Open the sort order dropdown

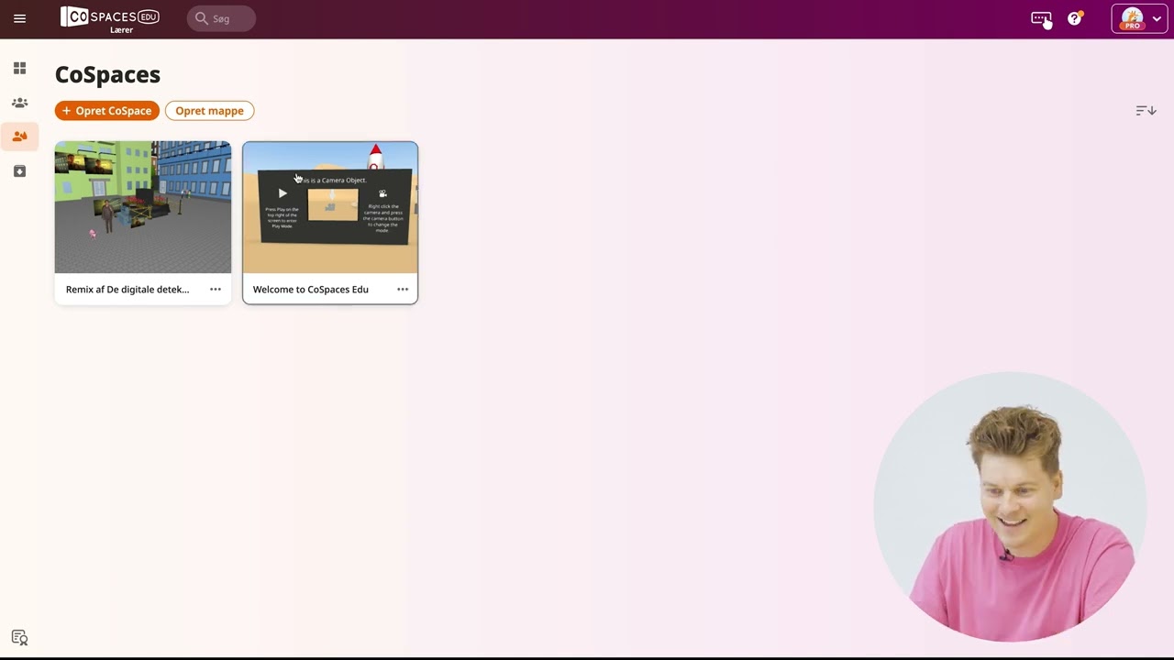(x=1146, y=111)
